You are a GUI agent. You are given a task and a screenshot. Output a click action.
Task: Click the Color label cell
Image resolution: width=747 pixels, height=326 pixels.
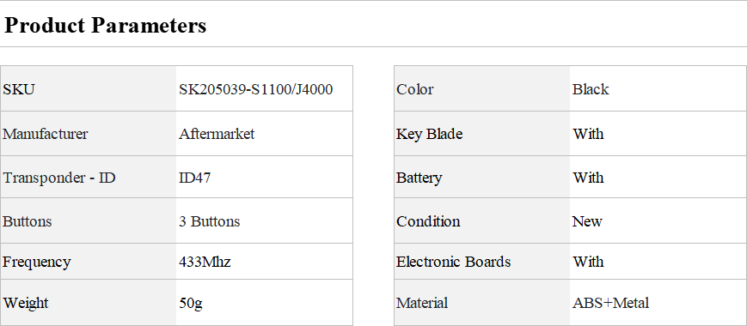[x=481, y=89]
